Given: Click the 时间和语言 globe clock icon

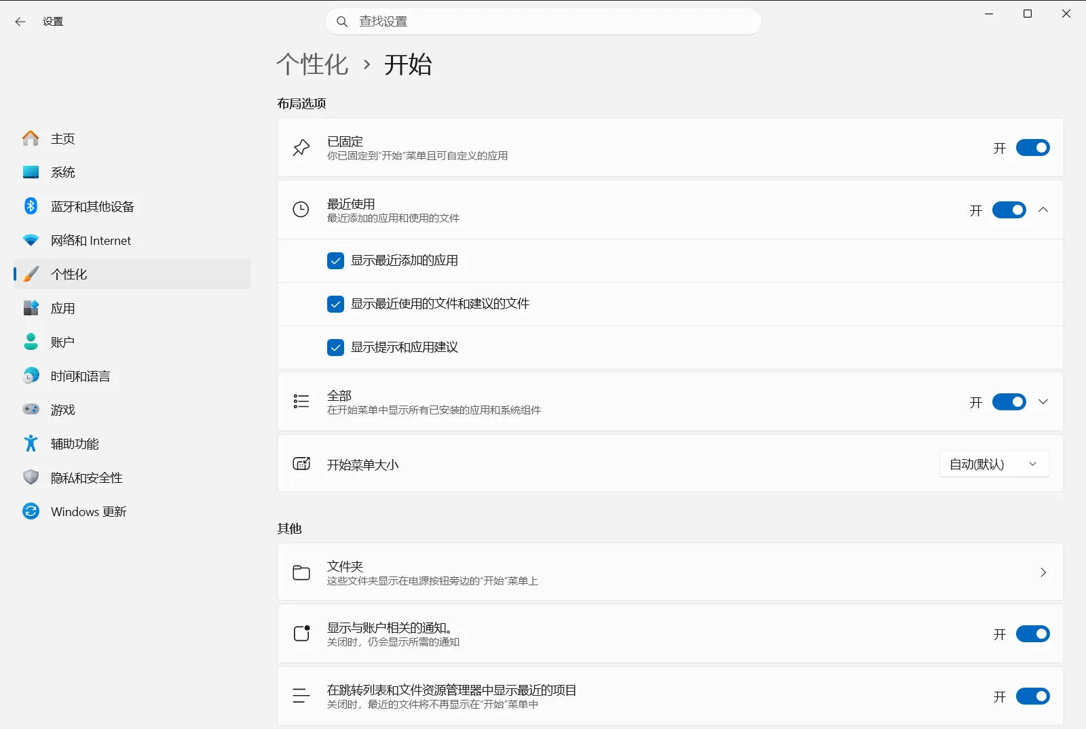Looking at the screenshot, I should tap(31, 376).
